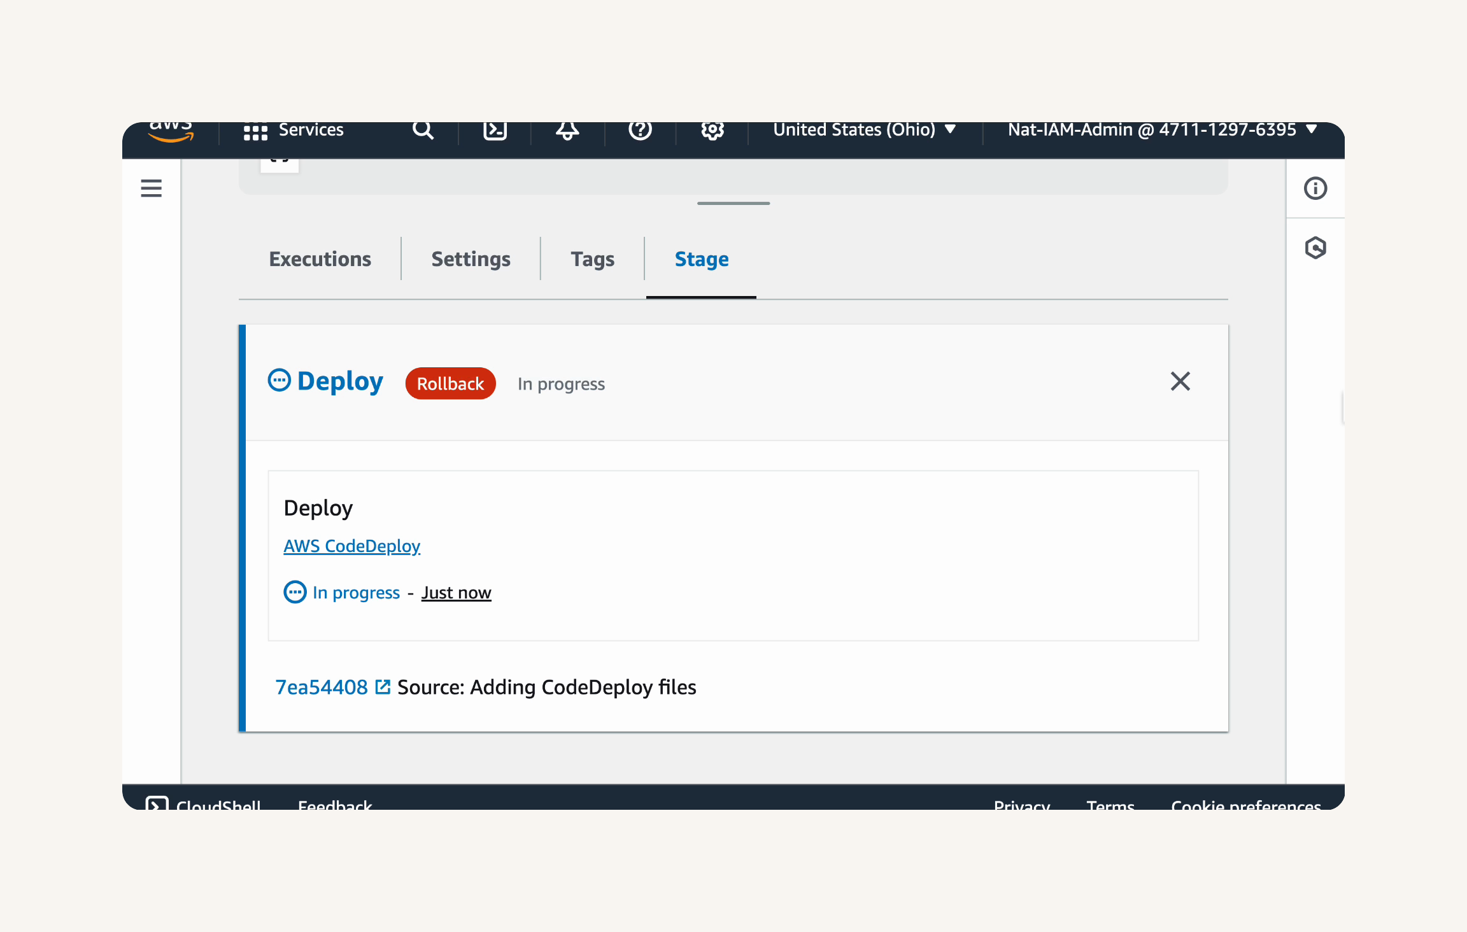
Task: Click the 'Deploy' action name text
Action: point(318,508)
